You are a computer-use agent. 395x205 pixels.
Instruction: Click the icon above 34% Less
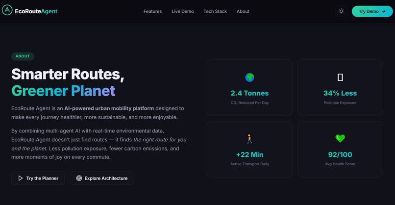[340, 77]
